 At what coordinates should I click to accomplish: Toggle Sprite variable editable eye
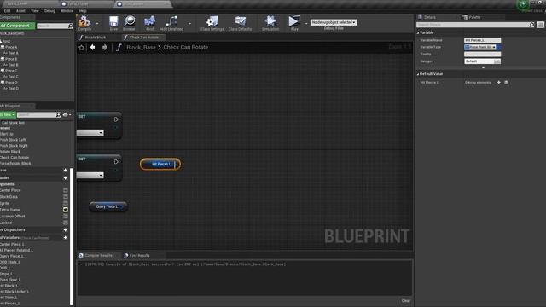(x=66, y=203)
